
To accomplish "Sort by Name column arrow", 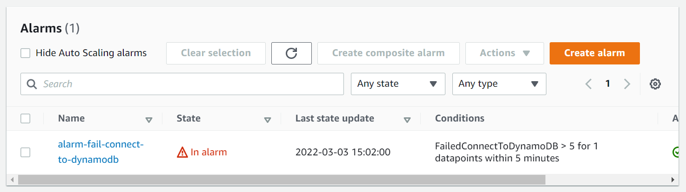I will (149, 120).
